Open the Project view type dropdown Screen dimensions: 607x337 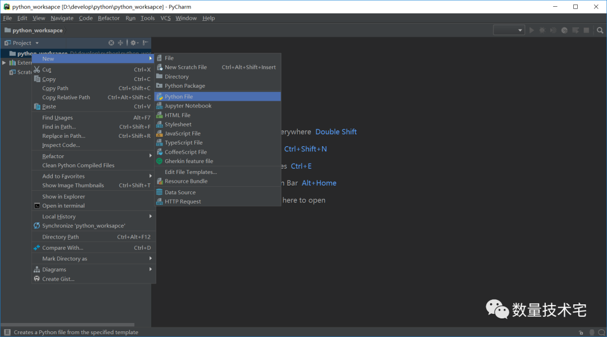(37, 43)
